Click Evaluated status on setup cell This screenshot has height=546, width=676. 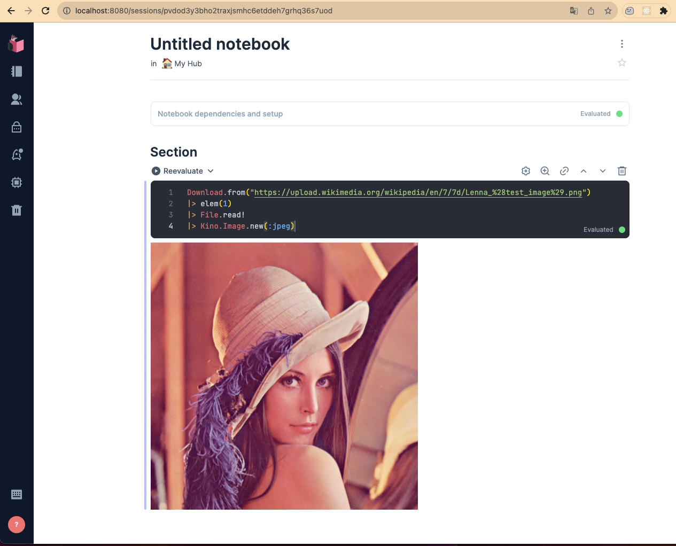point(601,114)
